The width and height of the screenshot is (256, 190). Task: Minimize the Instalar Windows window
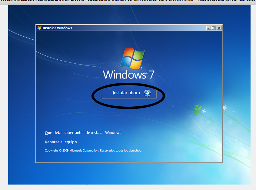208,28
